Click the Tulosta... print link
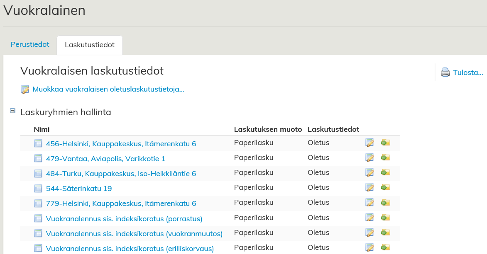487x254 pixels. pos(468,73)
